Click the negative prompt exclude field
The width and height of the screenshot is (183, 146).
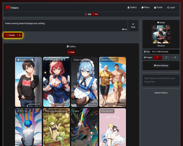[x=161, y=81]
